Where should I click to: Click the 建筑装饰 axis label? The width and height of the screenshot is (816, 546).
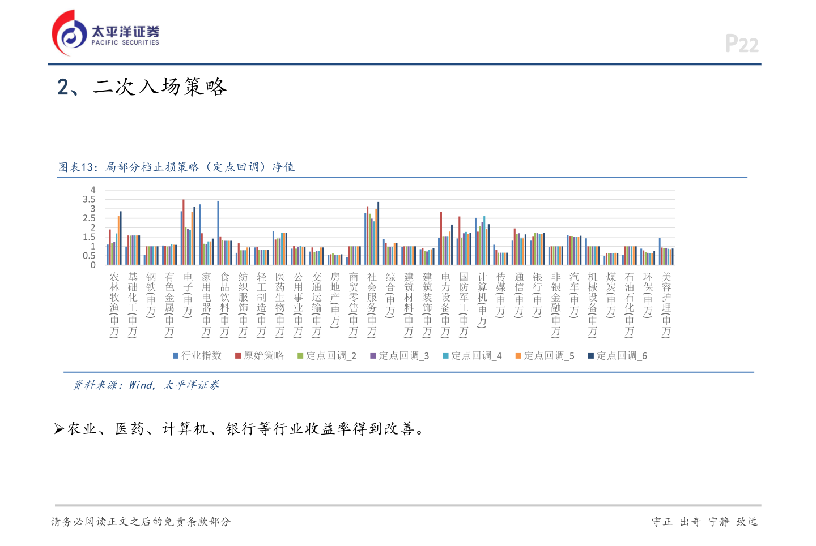(x=427, y=305)
